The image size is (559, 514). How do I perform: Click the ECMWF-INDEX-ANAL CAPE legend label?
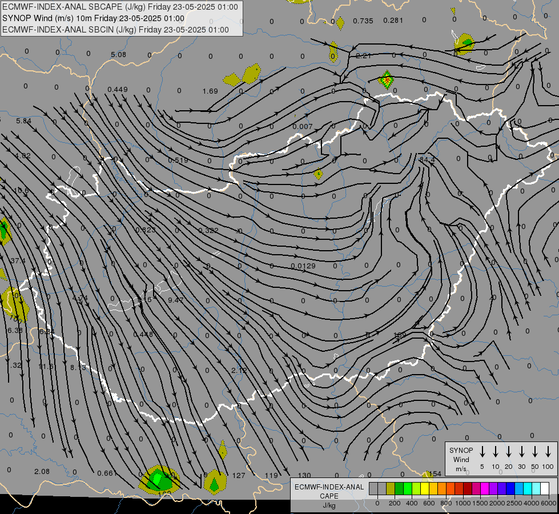point(329,496)
